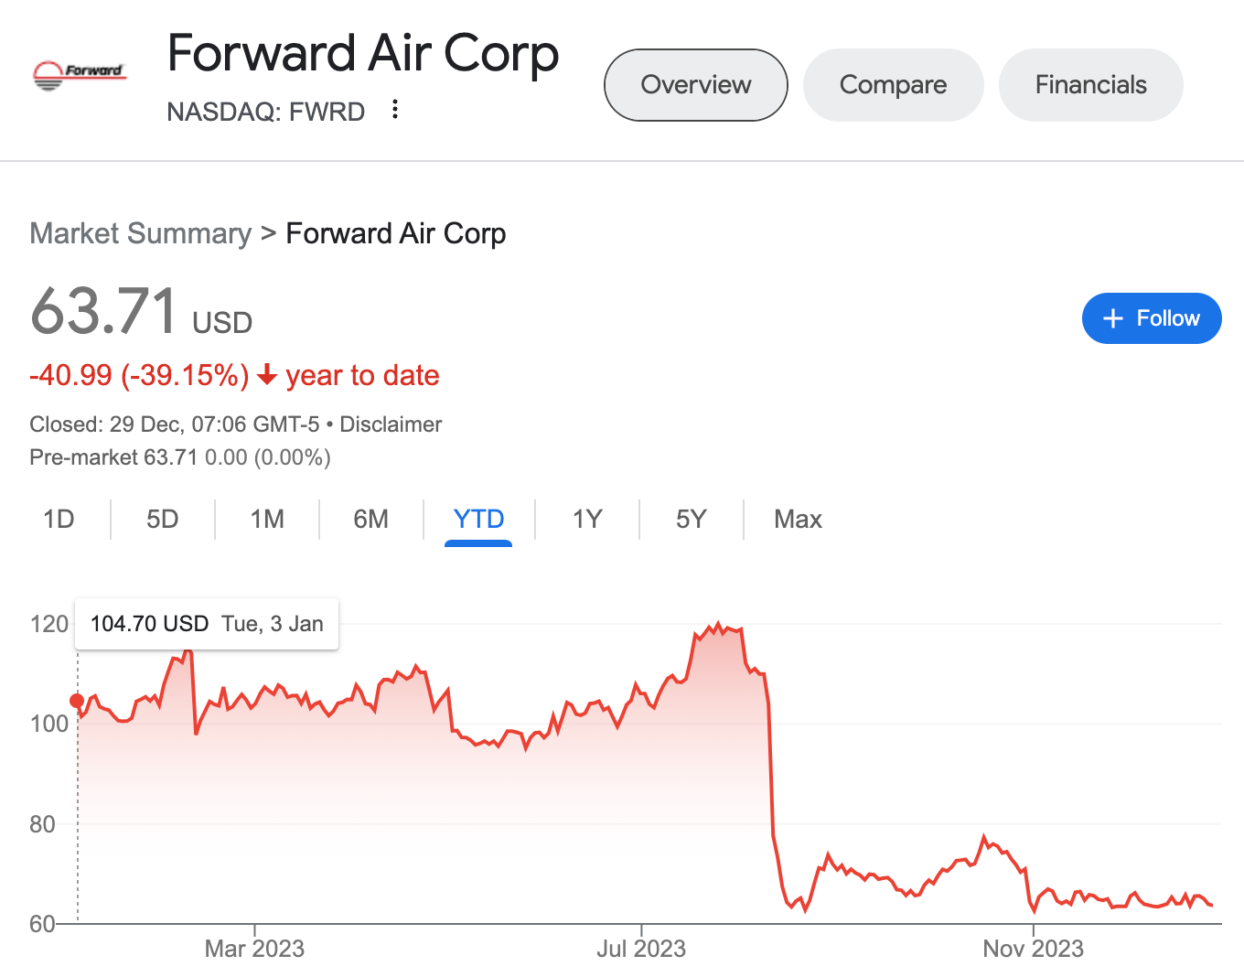The width and height of the screenshot is (1244, 977).
Task: Click the plus icon on Follow button
Action: 1113,318
